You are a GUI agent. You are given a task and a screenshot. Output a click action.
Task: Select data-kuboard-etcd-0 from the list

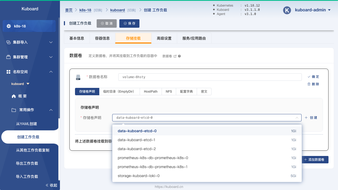(207, 131)
